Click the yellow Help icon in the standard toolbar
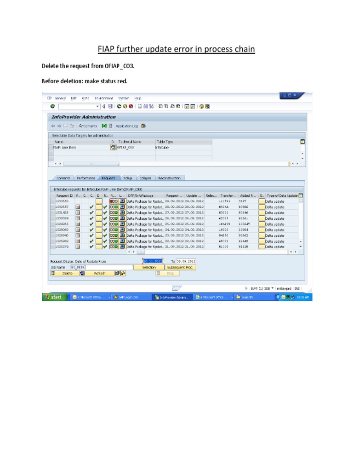Screen dimensions: 353x471 (x=201, y=106)
